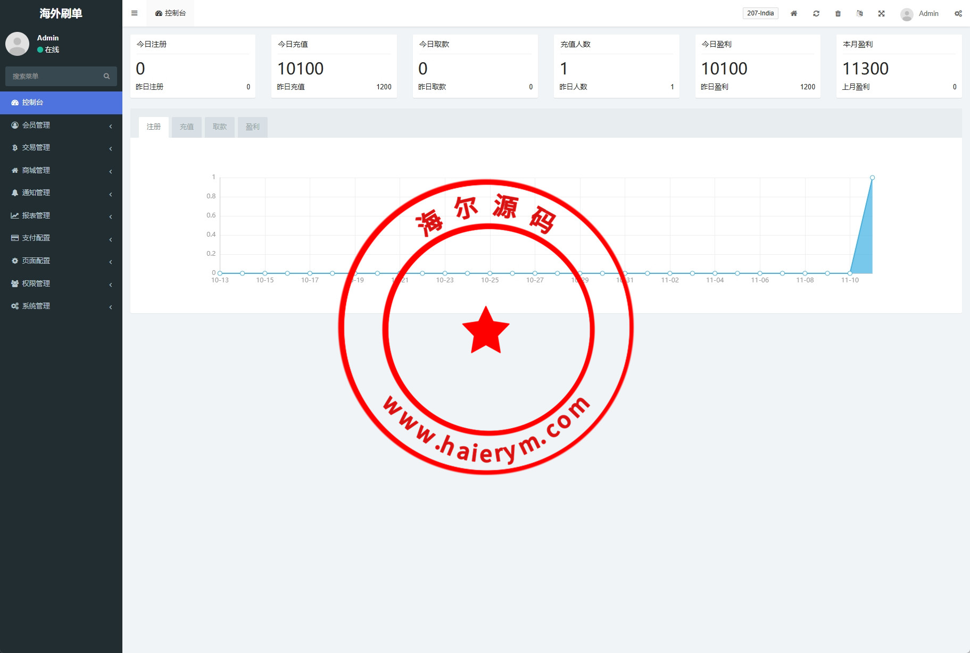Expand the 会员管理 sidebar menu
Viewport: 970px width, 653px height.
click(x=61, y=125)
